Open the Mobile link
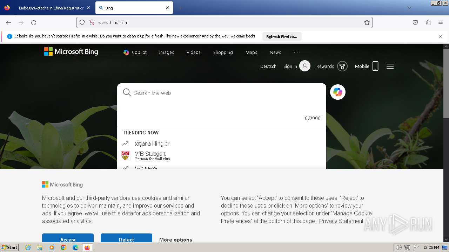The width and height of the screenshot is (449, 252). tap(362, 66)
